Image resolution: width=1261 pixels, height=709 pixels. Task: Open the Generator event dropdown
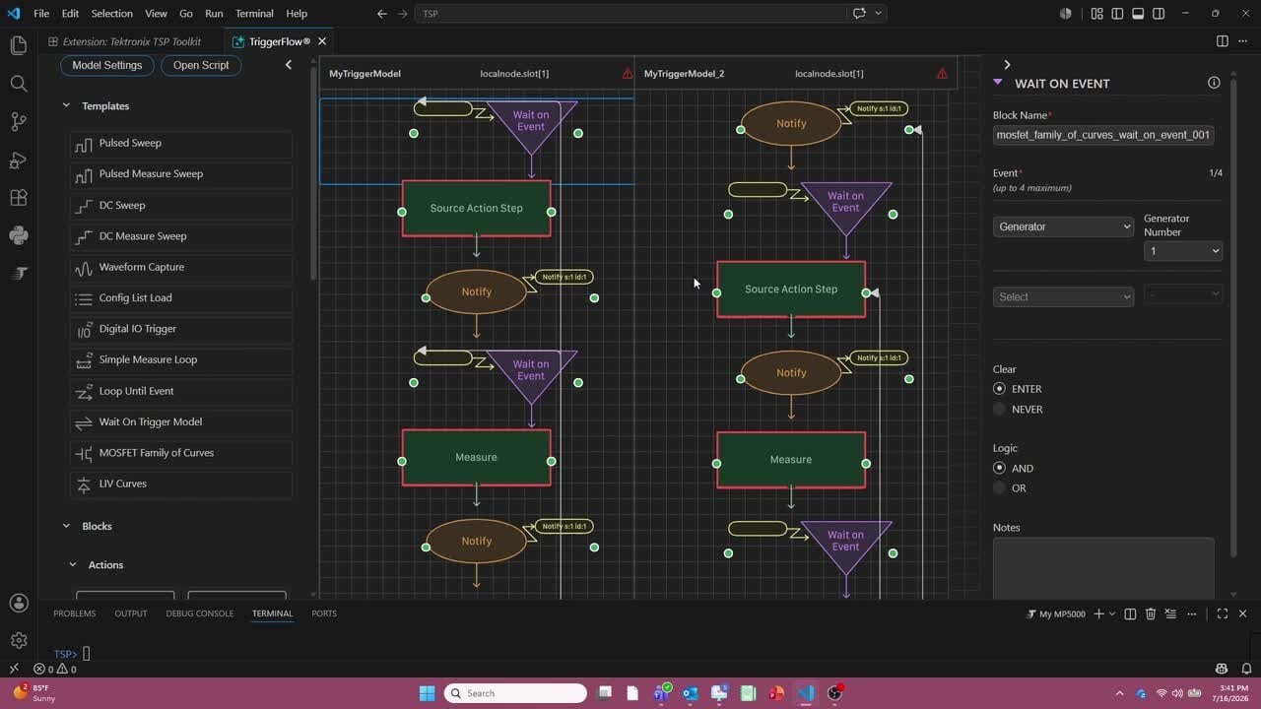coord(1064,226)
